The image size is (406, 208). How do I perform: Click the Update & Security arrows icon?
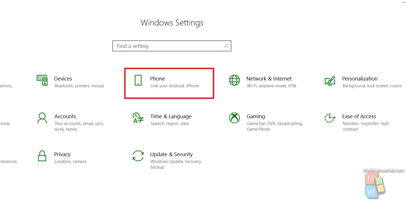point(138,156)
